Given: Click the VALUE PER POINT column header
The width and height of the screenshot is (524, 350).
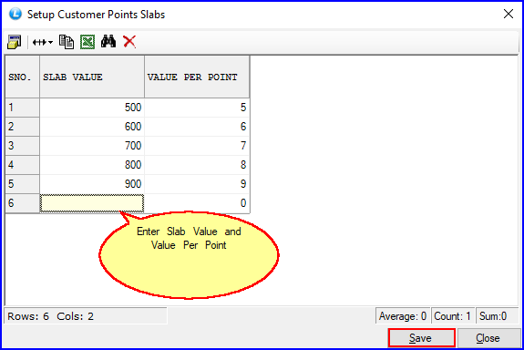Looking at the screenshot, I should pos(197,77).
